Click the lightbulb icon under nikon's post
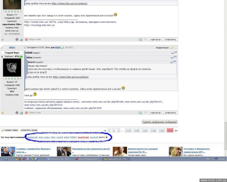The height and width of the screenshot is (182, 227). 3,113
